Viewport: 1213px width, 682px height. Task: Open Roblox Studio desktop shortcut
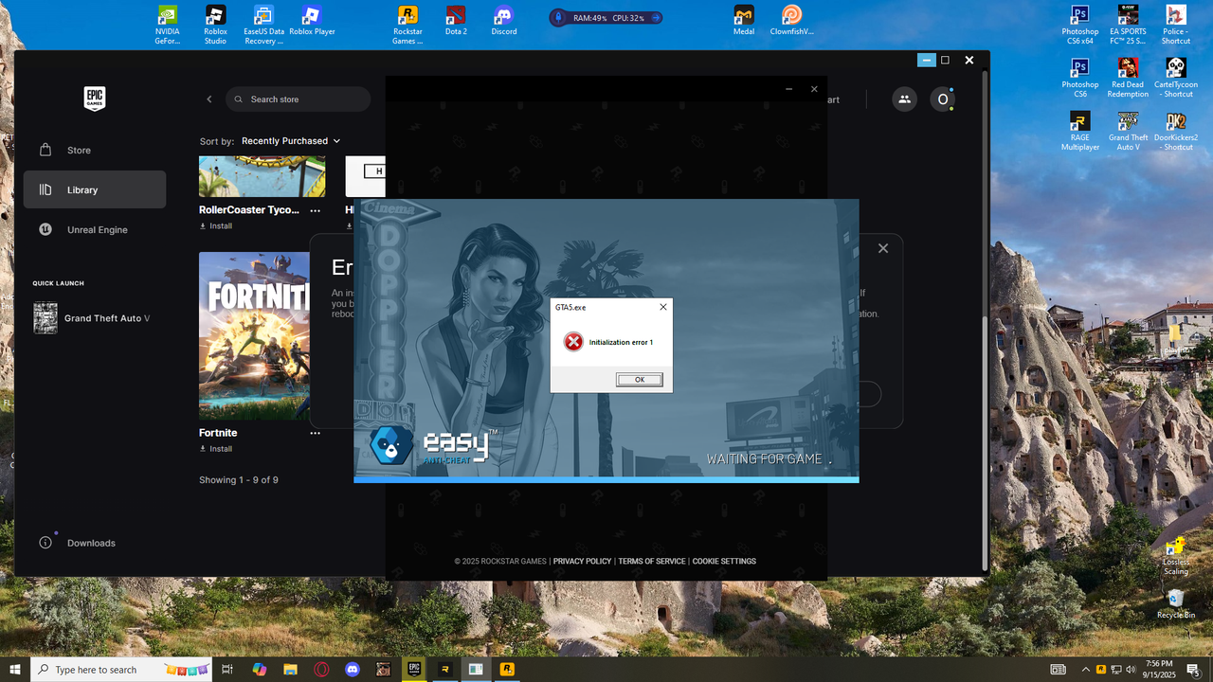pos(215,25)
